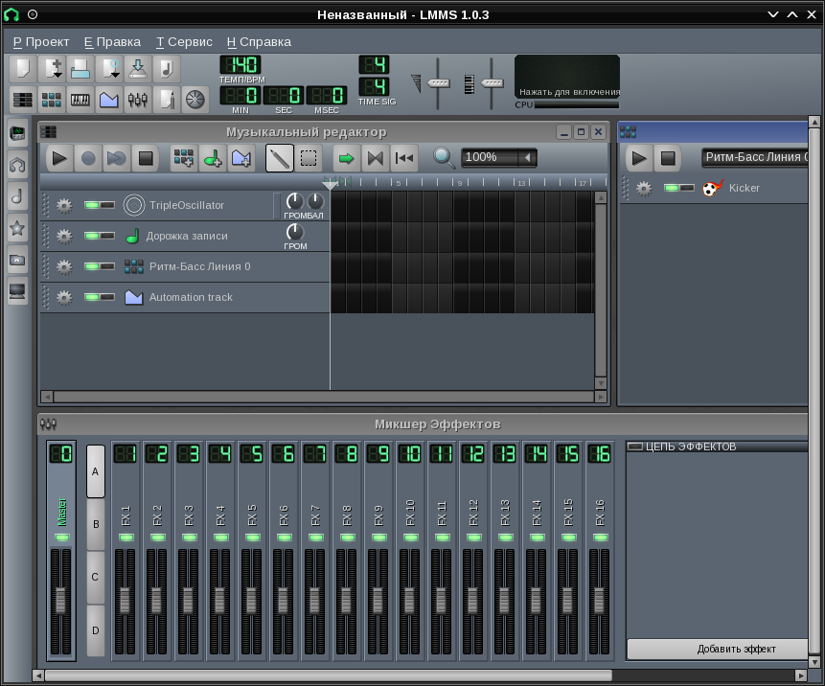Open the Automation editor toolbar icon

coord(108,99)
